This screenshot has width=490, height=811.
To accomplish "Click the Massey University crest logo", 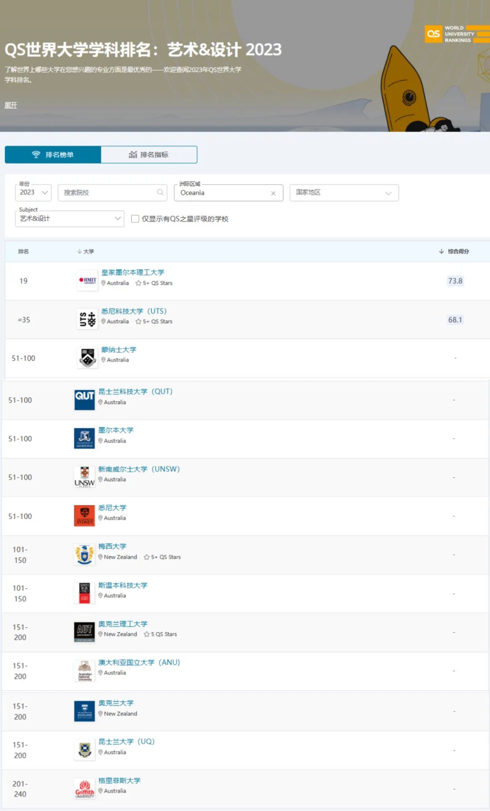I will click(x=84, y=555).
